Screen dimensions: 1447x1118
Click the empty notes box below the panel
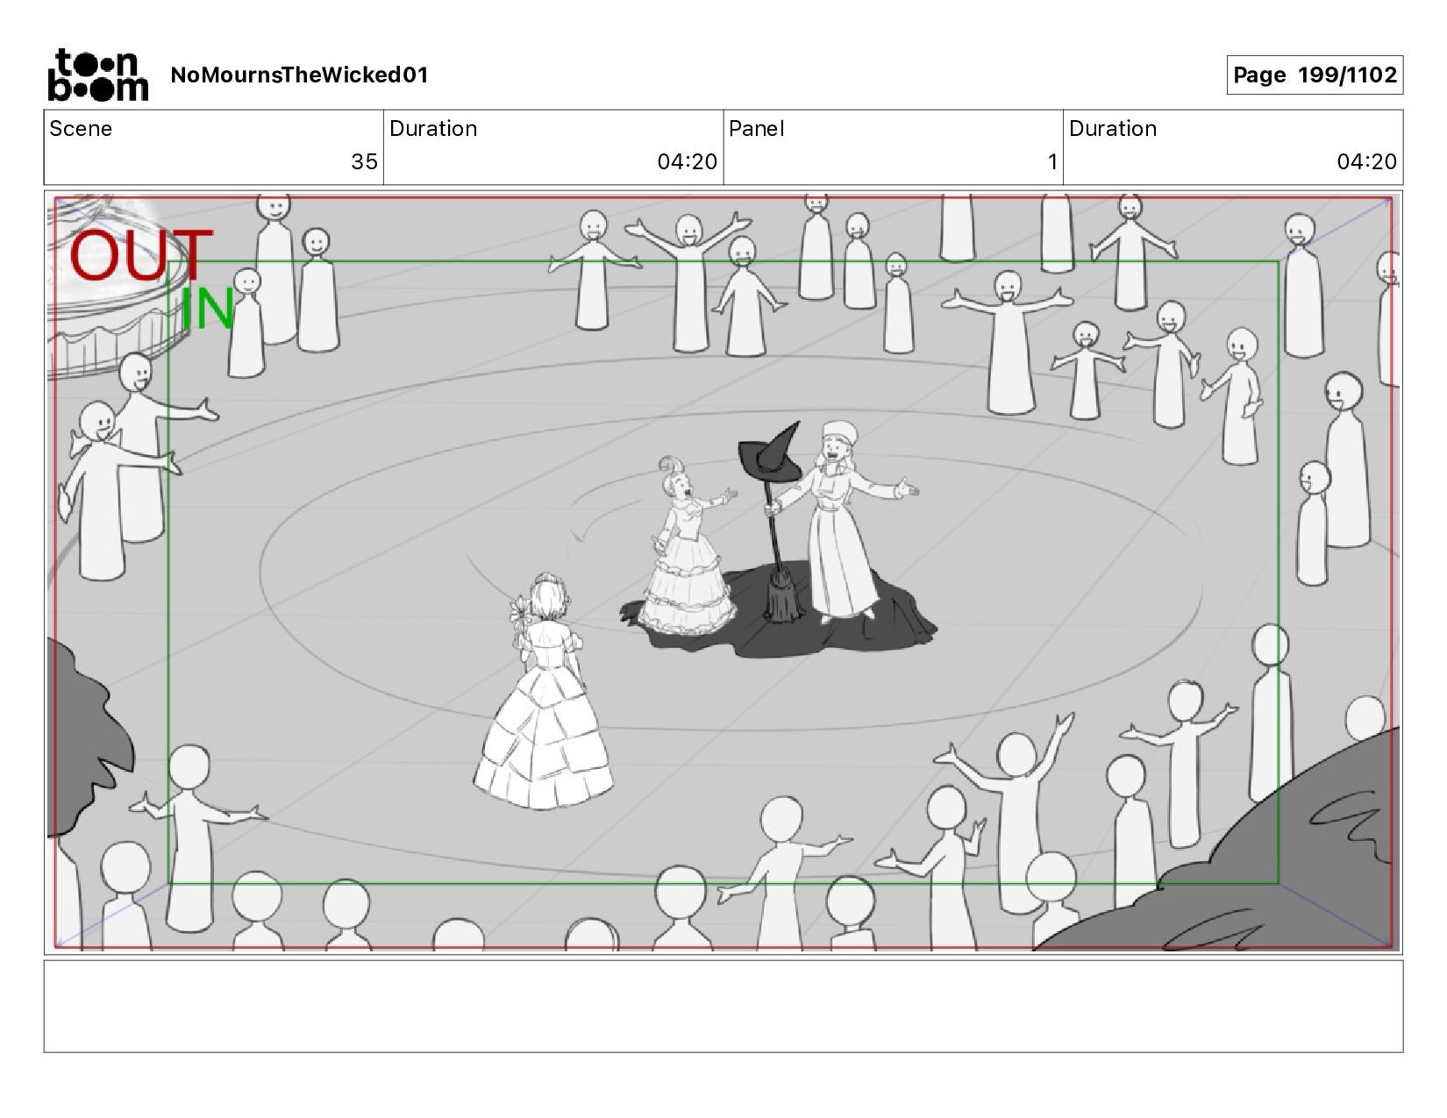pos(723,1006)
